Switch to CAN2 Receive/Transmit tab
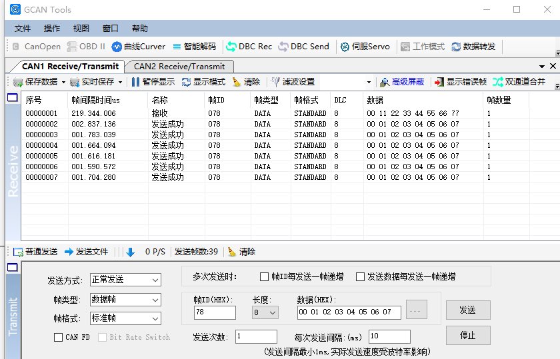 click(179, 66)
